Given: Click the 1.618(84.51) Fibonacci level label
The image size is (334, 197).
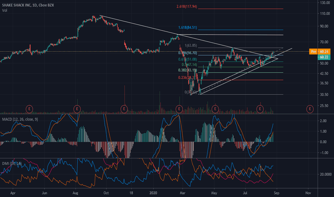Looking at the screenshot, I should point(188,28).
